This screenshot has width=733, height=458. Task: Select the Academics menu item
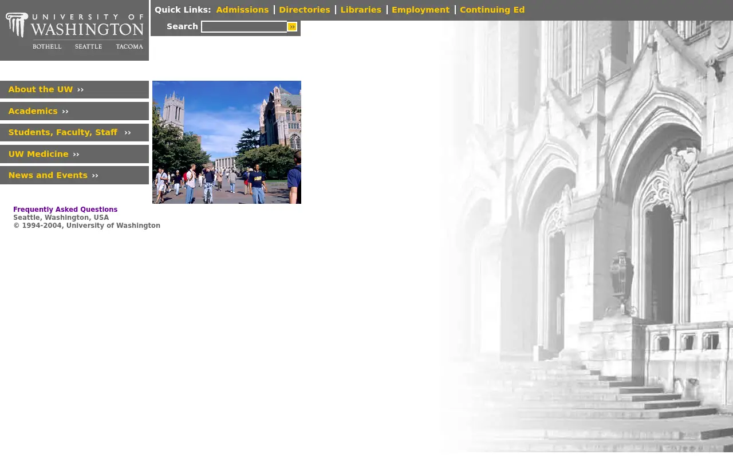33,111
